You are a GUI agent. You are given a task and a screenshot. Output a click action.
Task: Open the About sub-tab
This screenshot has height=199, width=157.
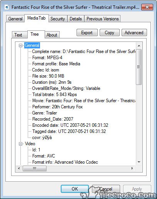tap(52, 35)
